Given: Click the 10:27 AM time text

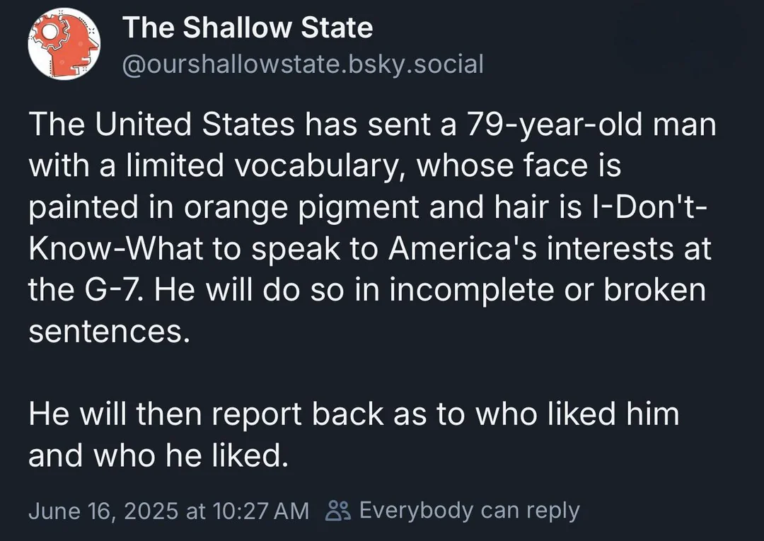Looking at the screenshot, I should tap(260, 511).
